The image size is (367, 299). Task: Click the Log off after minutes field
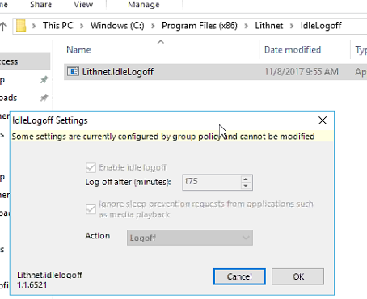point(212,183)
